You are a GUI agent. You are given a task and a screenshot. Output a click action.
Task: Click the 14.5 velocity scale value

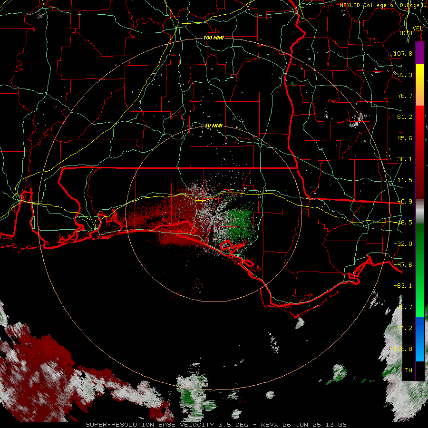click(x=405, y=180)
